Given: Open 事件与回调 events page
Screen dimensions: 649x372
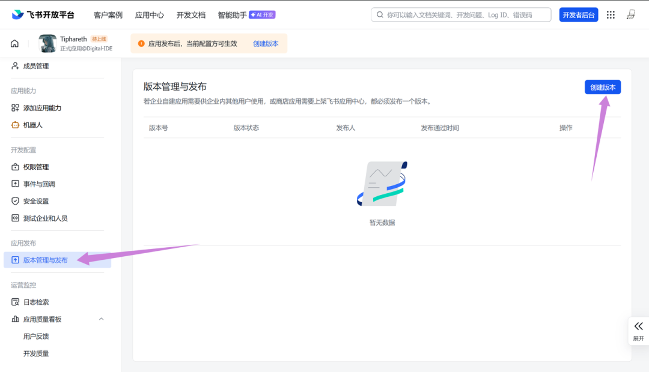Looking at the screenshot, I should pos(39,184).
